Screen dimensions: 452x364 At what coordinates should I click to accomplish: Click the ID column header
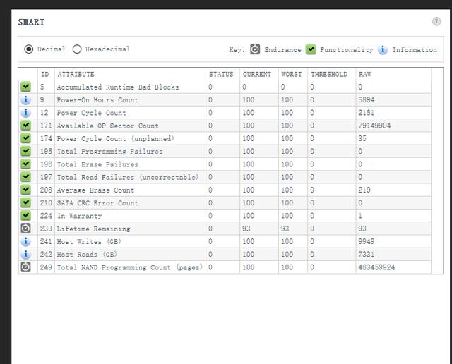tap(45, 74)
